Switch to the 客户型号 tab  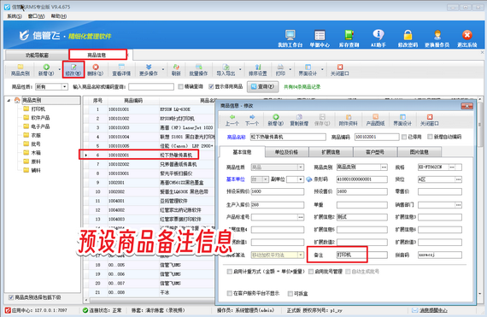pos(375,152)
